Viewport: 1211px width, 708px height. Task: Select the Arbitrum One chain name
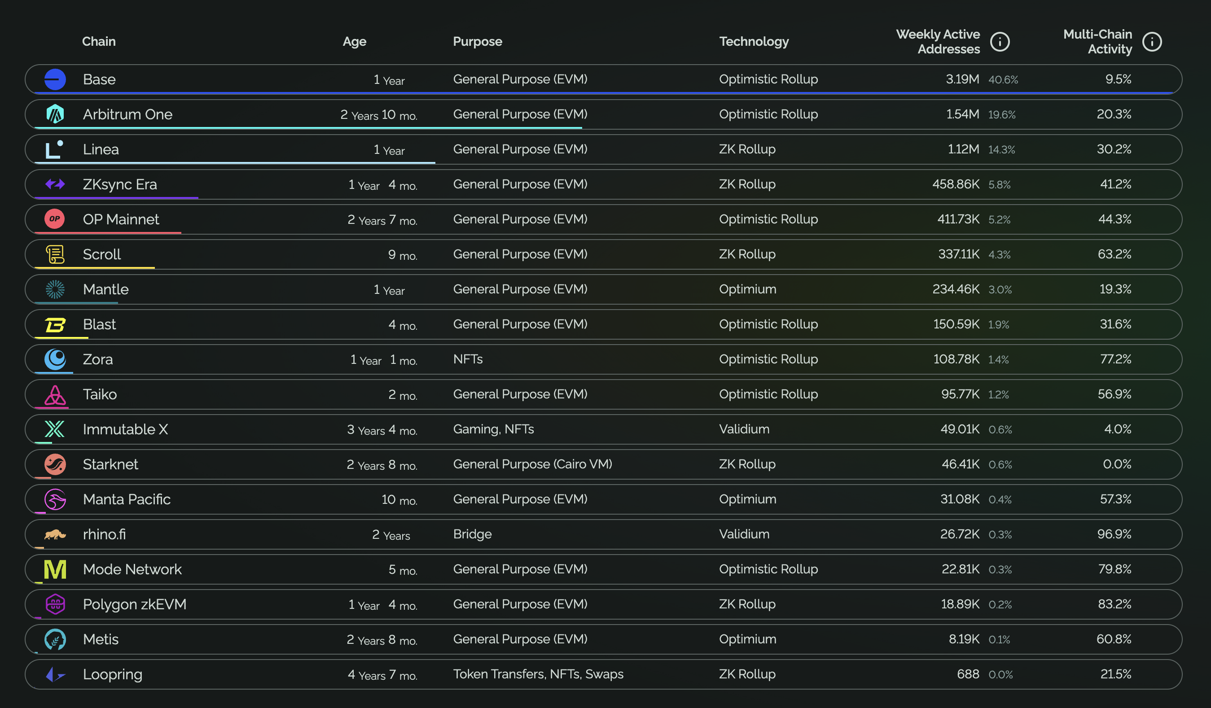pos(128,114)
